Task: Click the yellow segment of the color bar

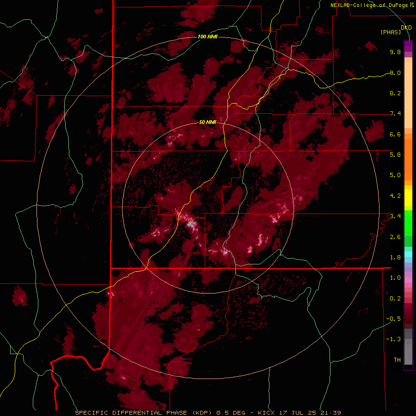Action: coord(408,198)
